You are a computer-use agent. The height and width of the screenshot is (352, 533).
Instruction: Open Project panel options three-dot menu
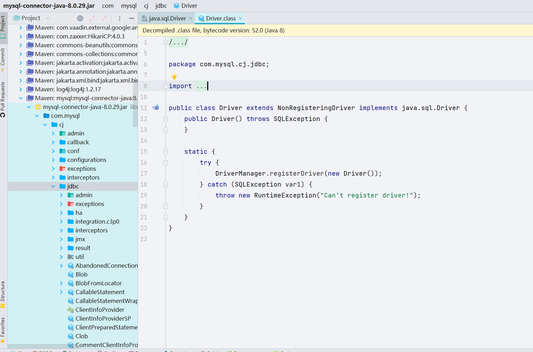tap(120, 18)
